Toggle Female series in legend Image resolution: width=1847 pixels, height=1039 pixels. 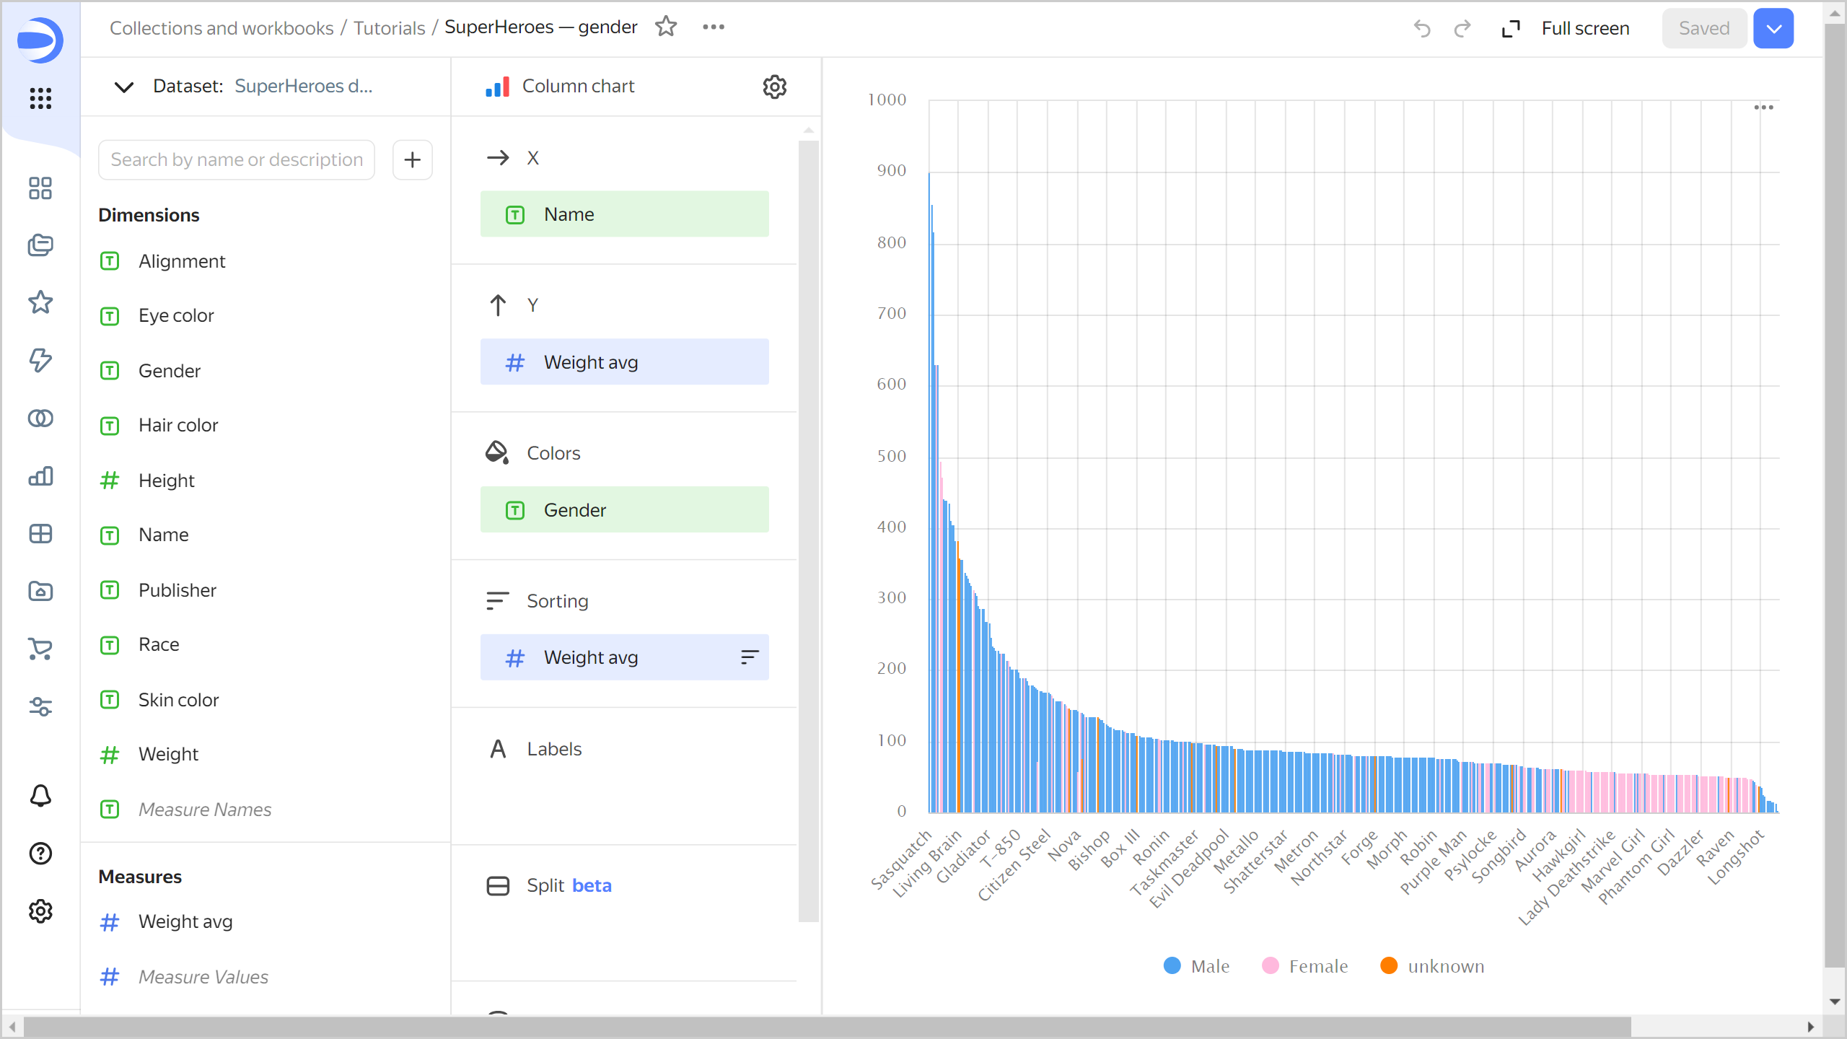1304,965
